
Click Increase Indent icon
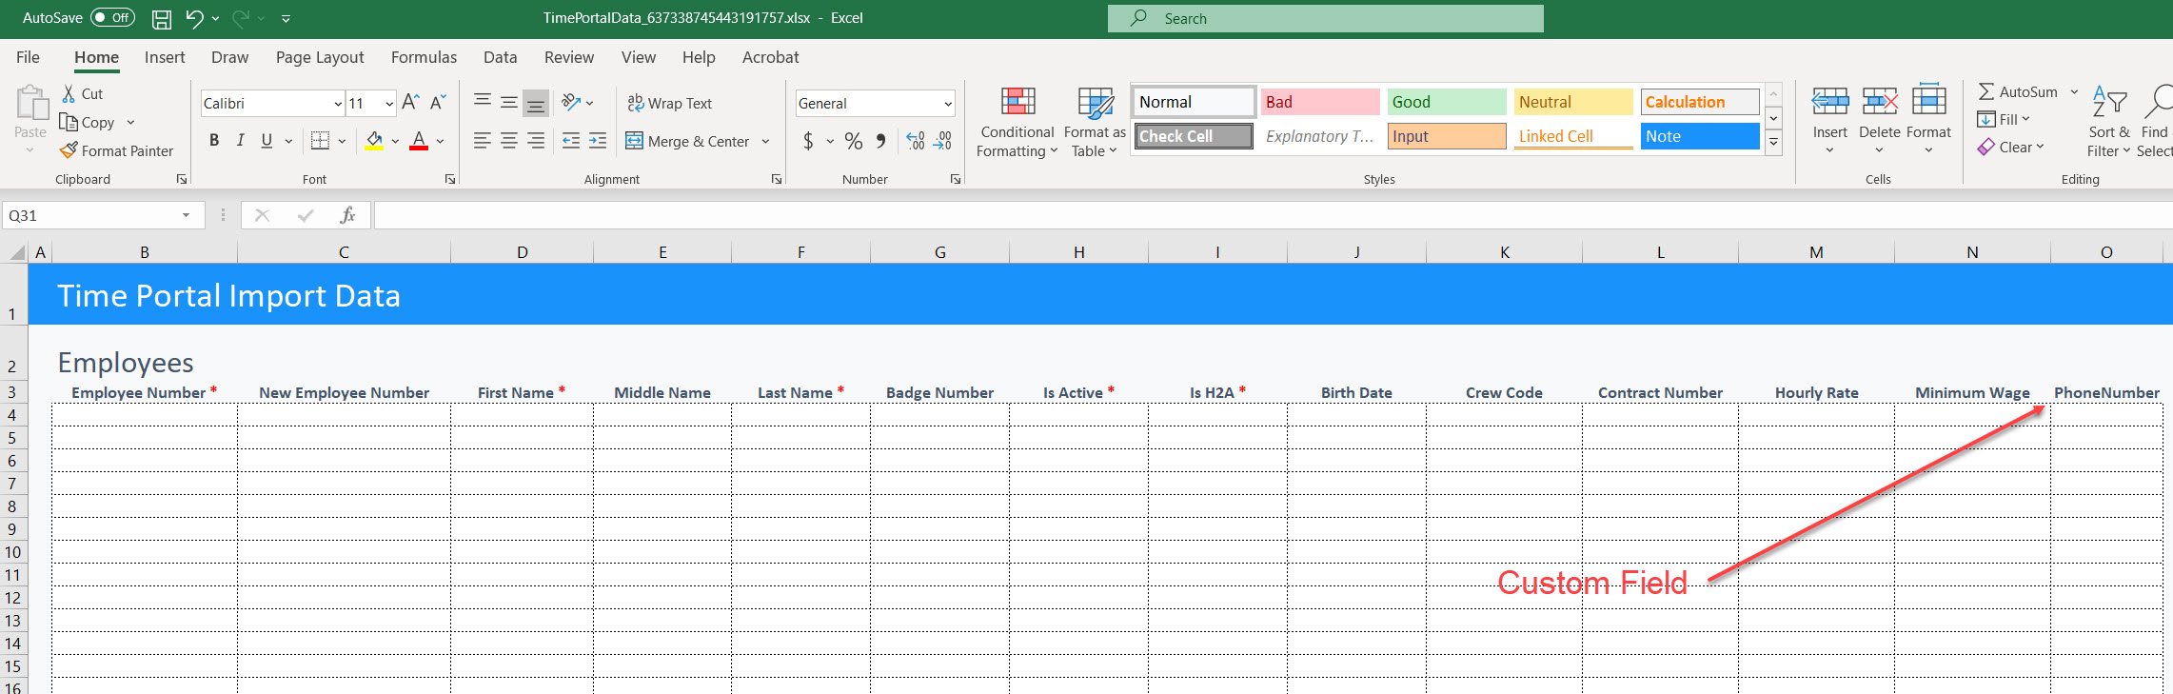pos(598,141)
